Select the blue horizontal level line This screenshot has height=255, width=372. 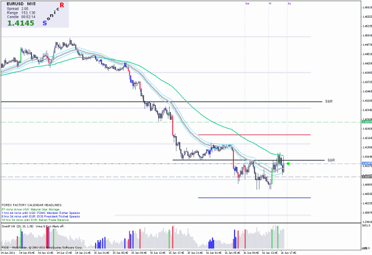click(x=254, y=198)
